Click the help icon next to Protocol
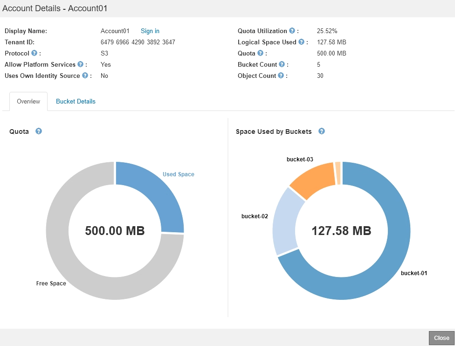Screen dimensions: 455x346 [34, 53]
